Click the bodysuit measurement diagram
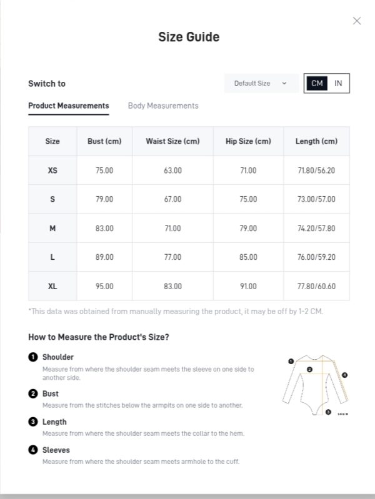The width and height of the screenshot is (375, 499). coord(315,385)
